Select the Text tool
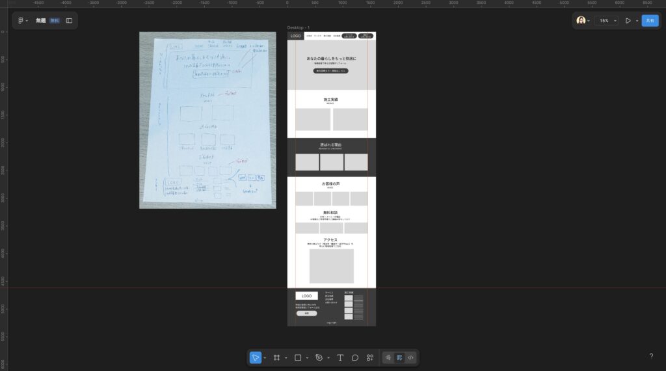Viewport: 666px width, 371px height. pos(340,357)
